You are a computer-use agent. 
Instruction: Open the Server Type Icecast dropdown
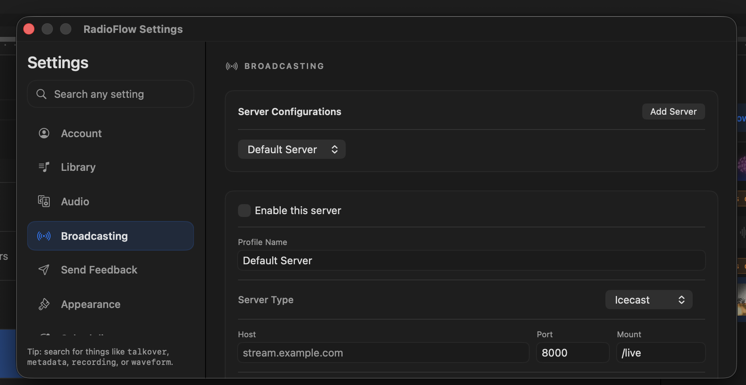(x=649, y=300)
